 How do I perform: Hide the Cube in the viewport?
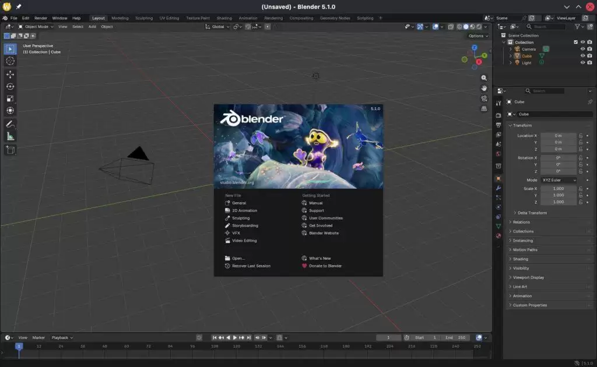click(584, 55)
